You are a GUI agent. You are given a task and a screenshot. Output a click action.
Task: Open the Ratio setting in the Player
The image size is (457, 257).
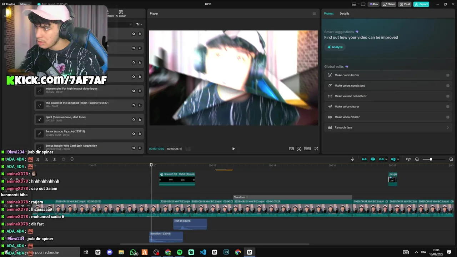[x=307, y=149]
